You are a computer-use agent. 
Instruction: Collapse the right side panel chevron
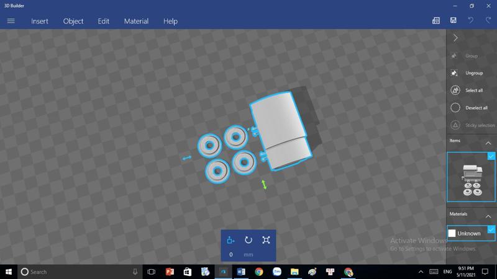455,38
